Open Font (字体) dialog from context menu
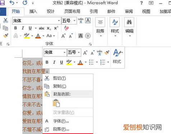Screen dimensions: 171x134 [68, 121]
